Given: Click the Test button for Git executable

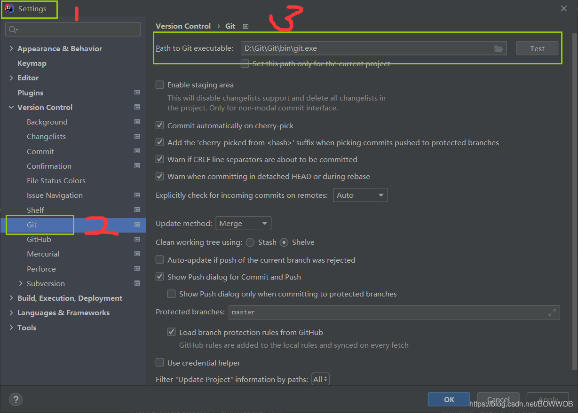Looking at the screenshot, I should [537, 48].
